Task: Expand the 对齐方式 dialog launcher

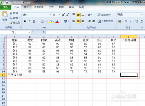Action: (115, 28)
